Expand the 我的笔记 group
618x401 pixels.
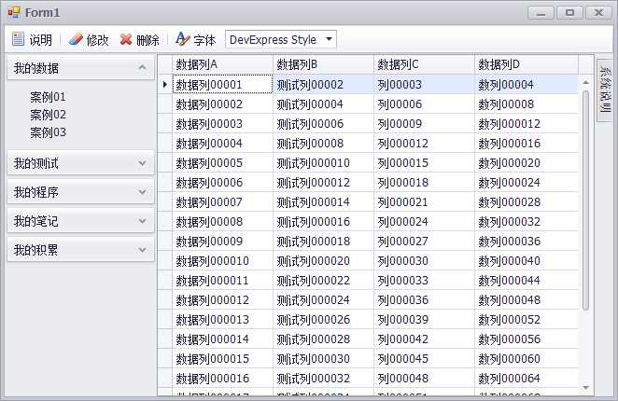pyautogui.click(x=142, y=221)
